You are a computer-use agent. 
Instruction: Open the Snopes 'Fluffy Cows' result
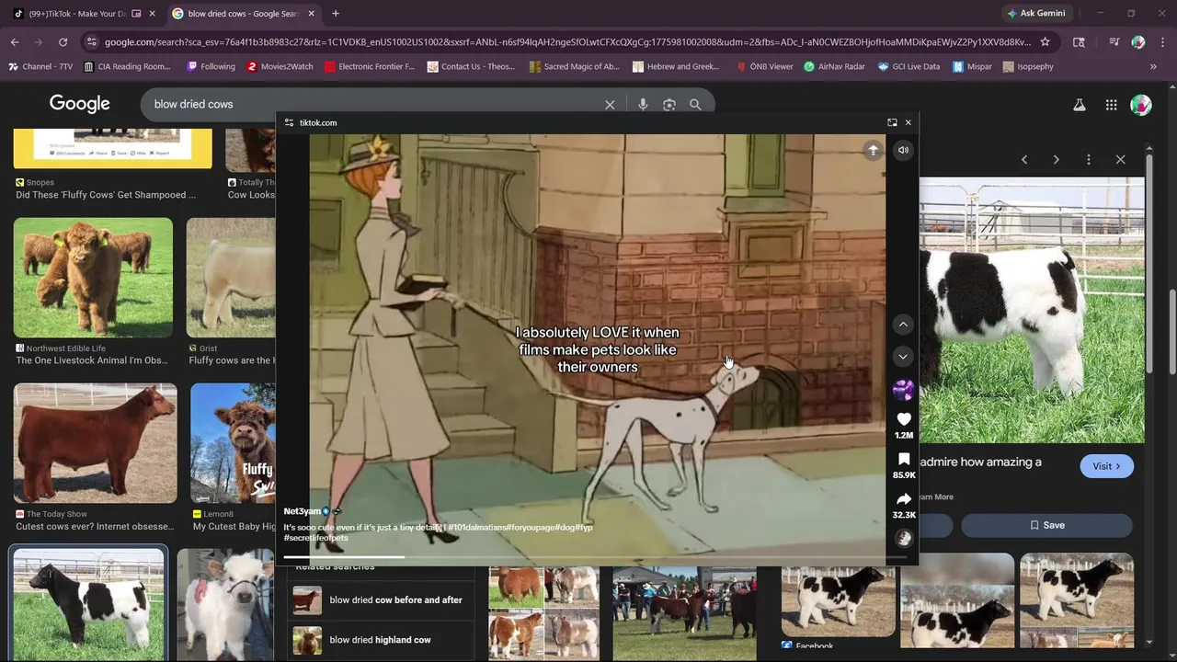pos(106,195)
